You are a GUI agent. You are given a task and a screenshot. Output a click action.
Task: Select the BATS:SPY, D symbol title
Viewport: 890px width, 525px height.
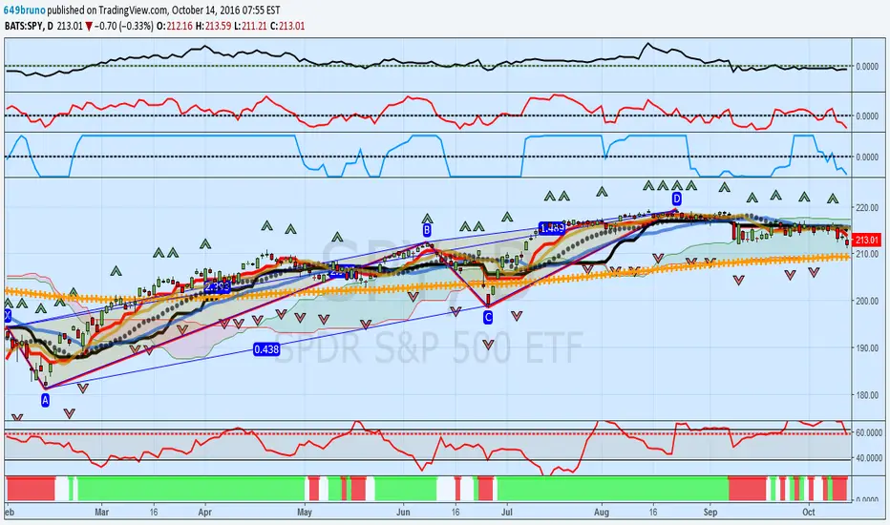[29, 26]
